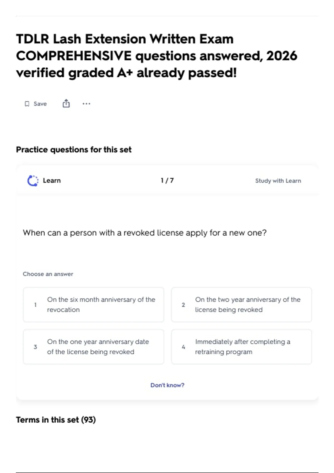Click the bookmark Save icon
This screenshot has height=473, width=334.
[x=27, y=104]
